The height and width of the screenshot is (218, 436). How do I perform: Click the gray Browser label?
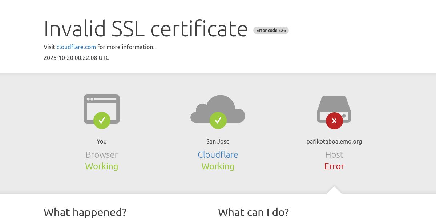point(102,154)
